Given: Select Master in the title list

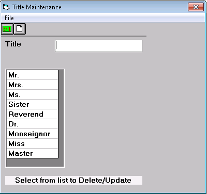Looking at the screenshot, I should click(33, 153).
